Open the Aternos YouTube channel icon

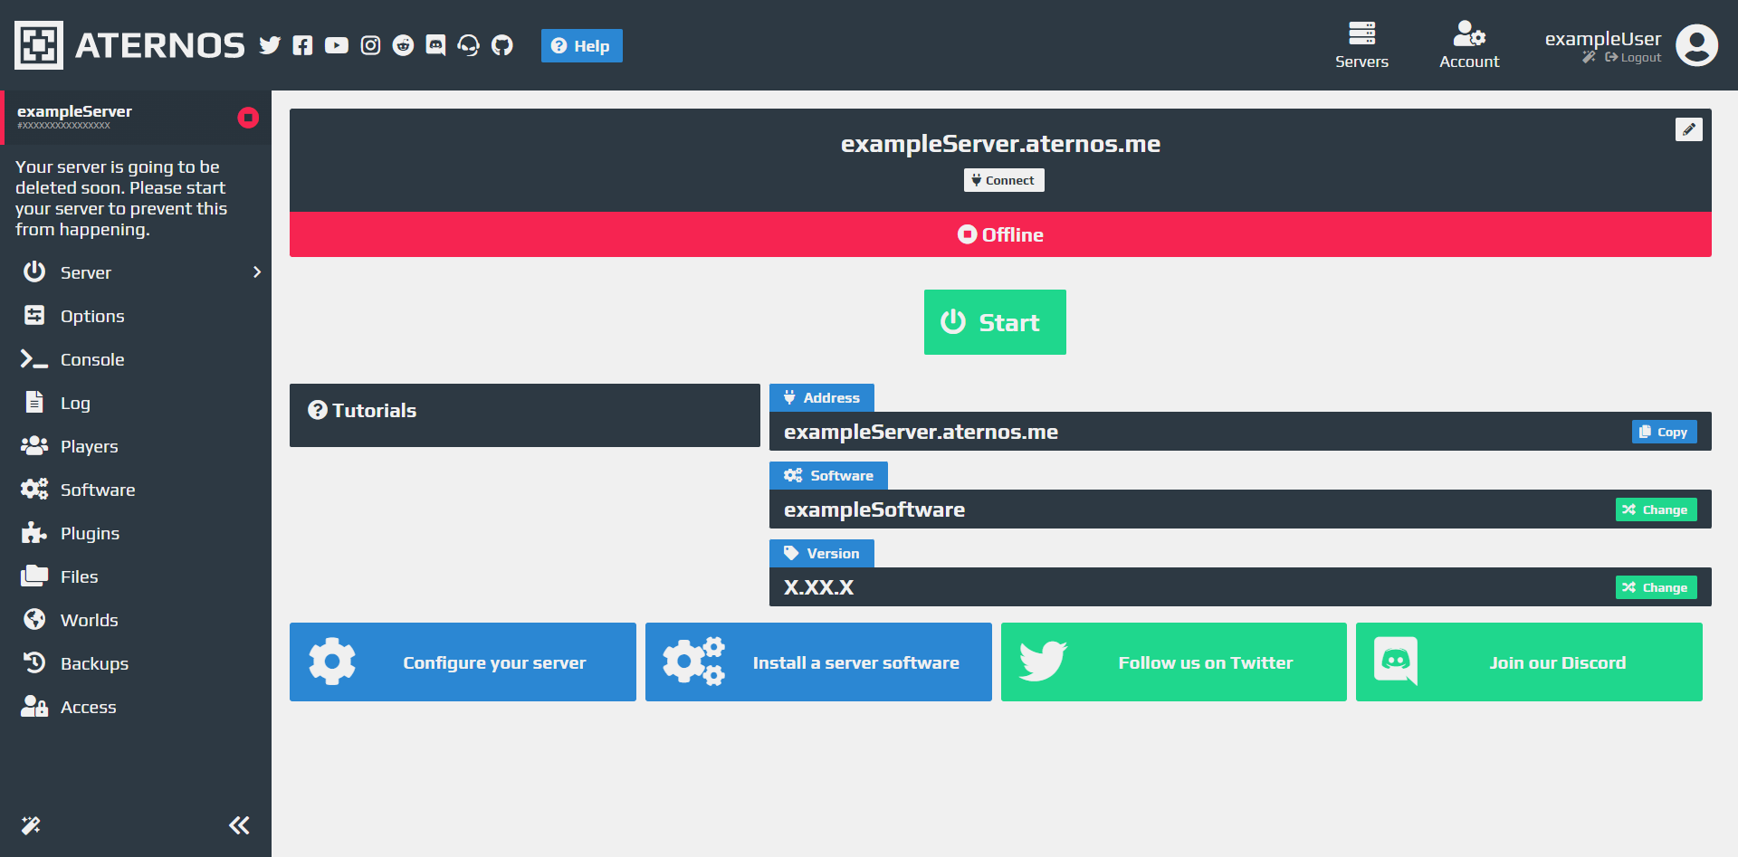click(x=337, y=45)
